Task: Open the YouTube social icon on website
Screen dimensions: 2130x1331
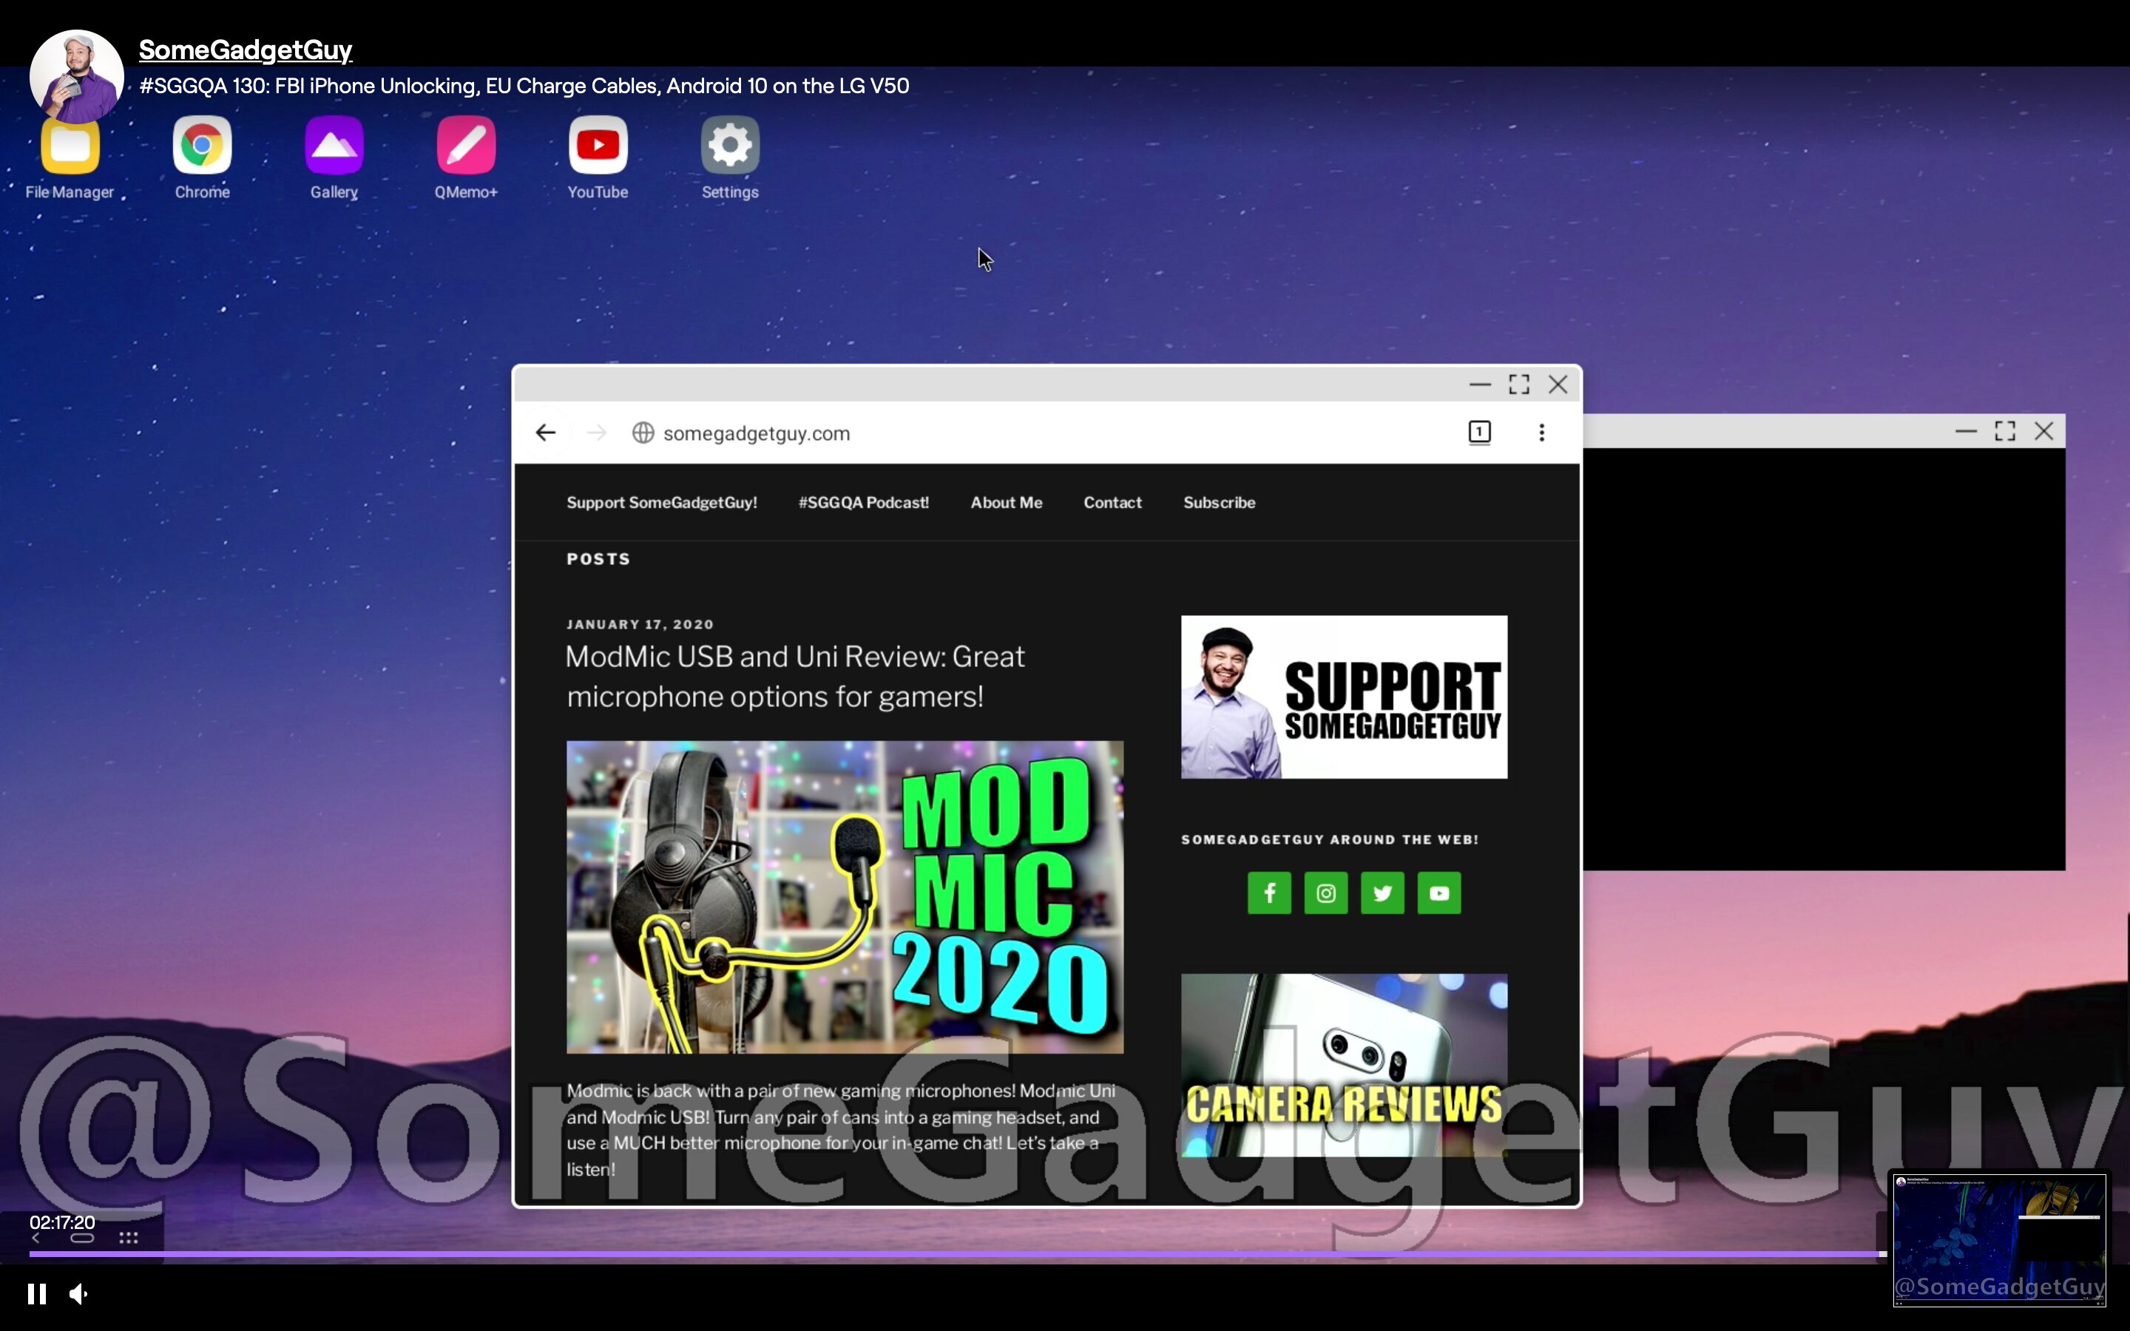Action: tap(1439, 893)
